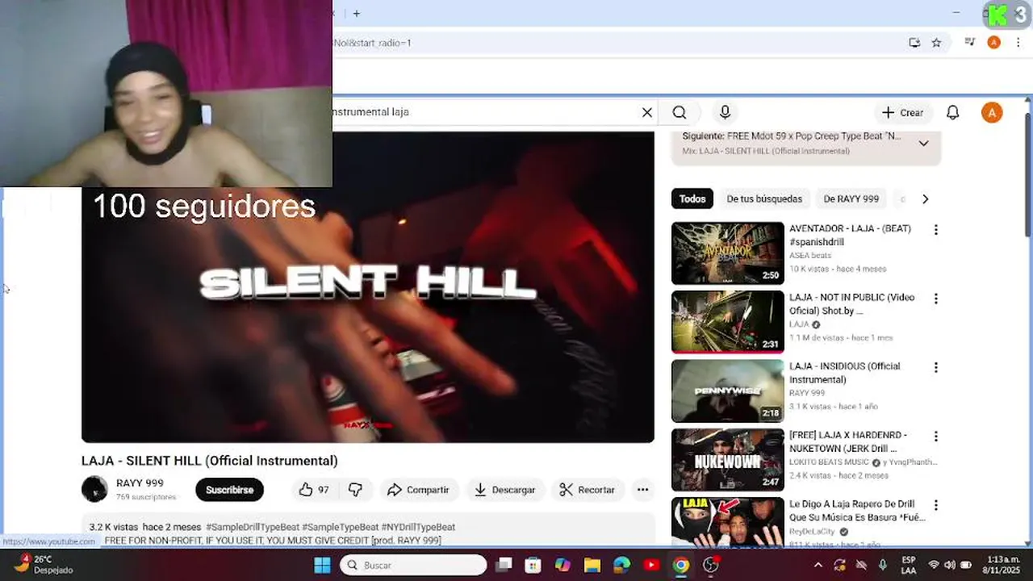
Task: Click the install app icon in address bar
Action: pyautogui.click(x=914, y=43)
